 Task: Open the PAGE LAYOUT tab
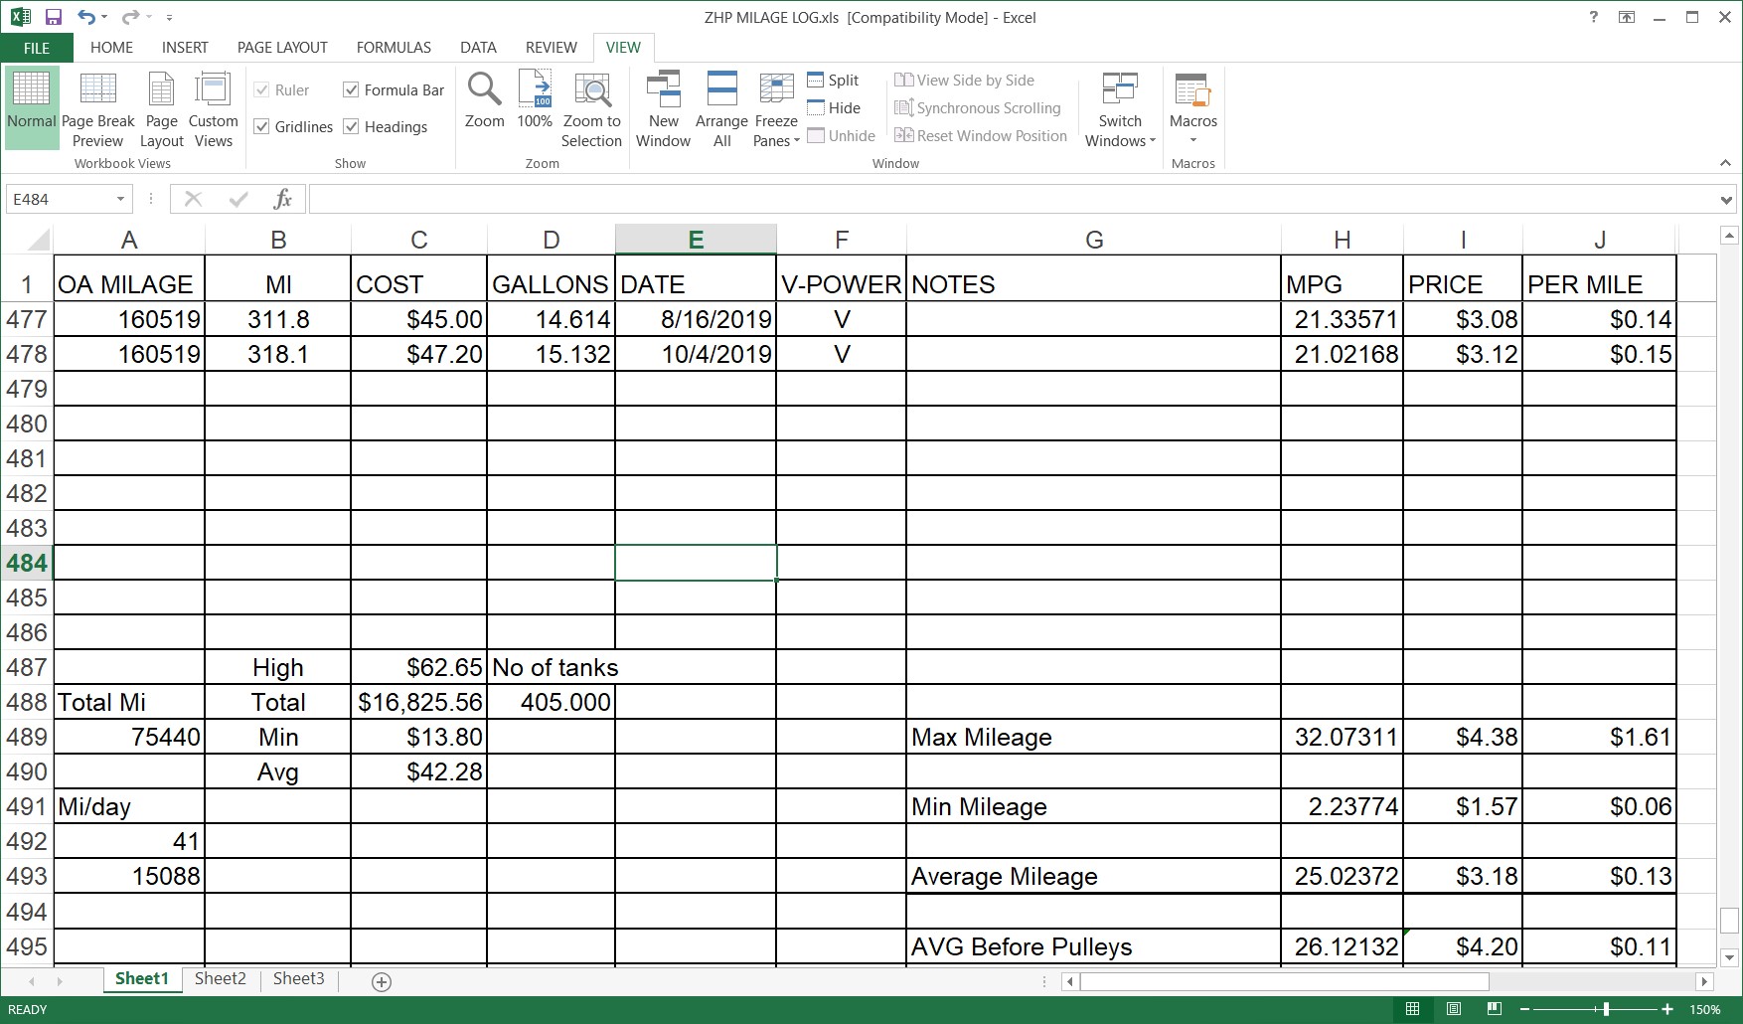pos(282,48)
